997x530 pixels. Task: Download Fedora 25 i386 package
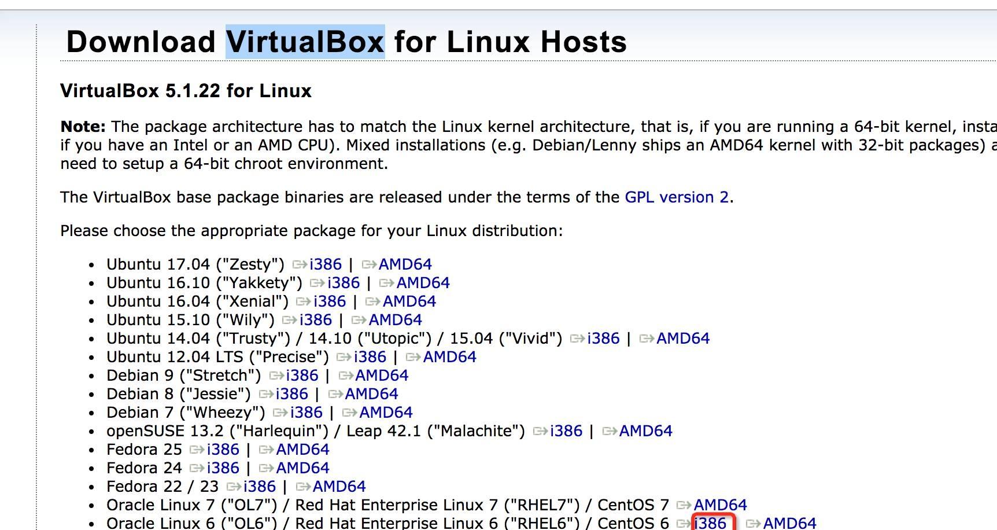point(223,450)
